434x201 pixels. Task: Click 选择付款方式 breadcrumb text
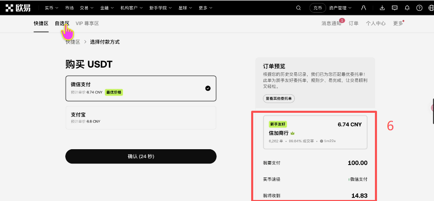(105, 42)
